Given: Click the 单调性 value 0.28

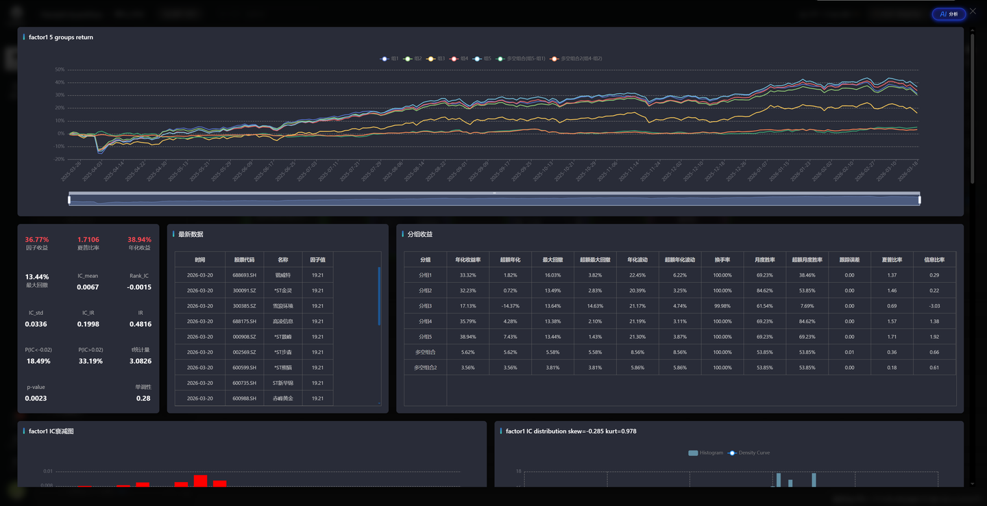Looking at the screenshot, I should point(143,398).
